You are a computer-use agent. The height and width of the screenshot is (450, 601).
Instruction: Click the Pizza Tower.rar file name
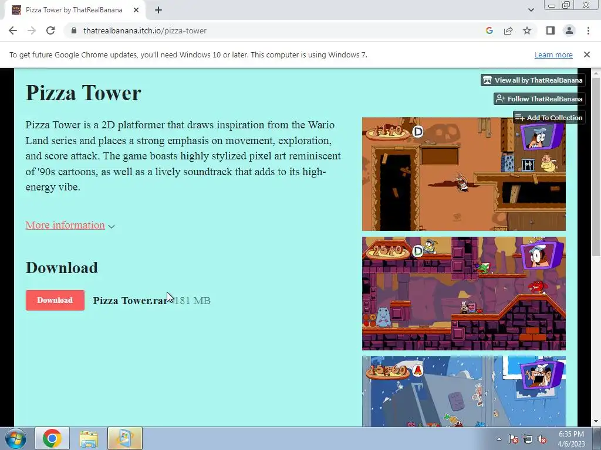(x=130, y=301)
